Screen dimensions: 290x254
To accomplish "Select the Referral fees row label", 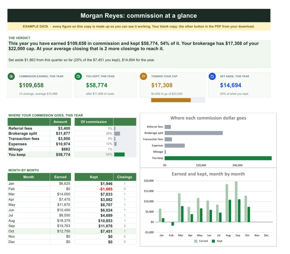I will (20, 128).
